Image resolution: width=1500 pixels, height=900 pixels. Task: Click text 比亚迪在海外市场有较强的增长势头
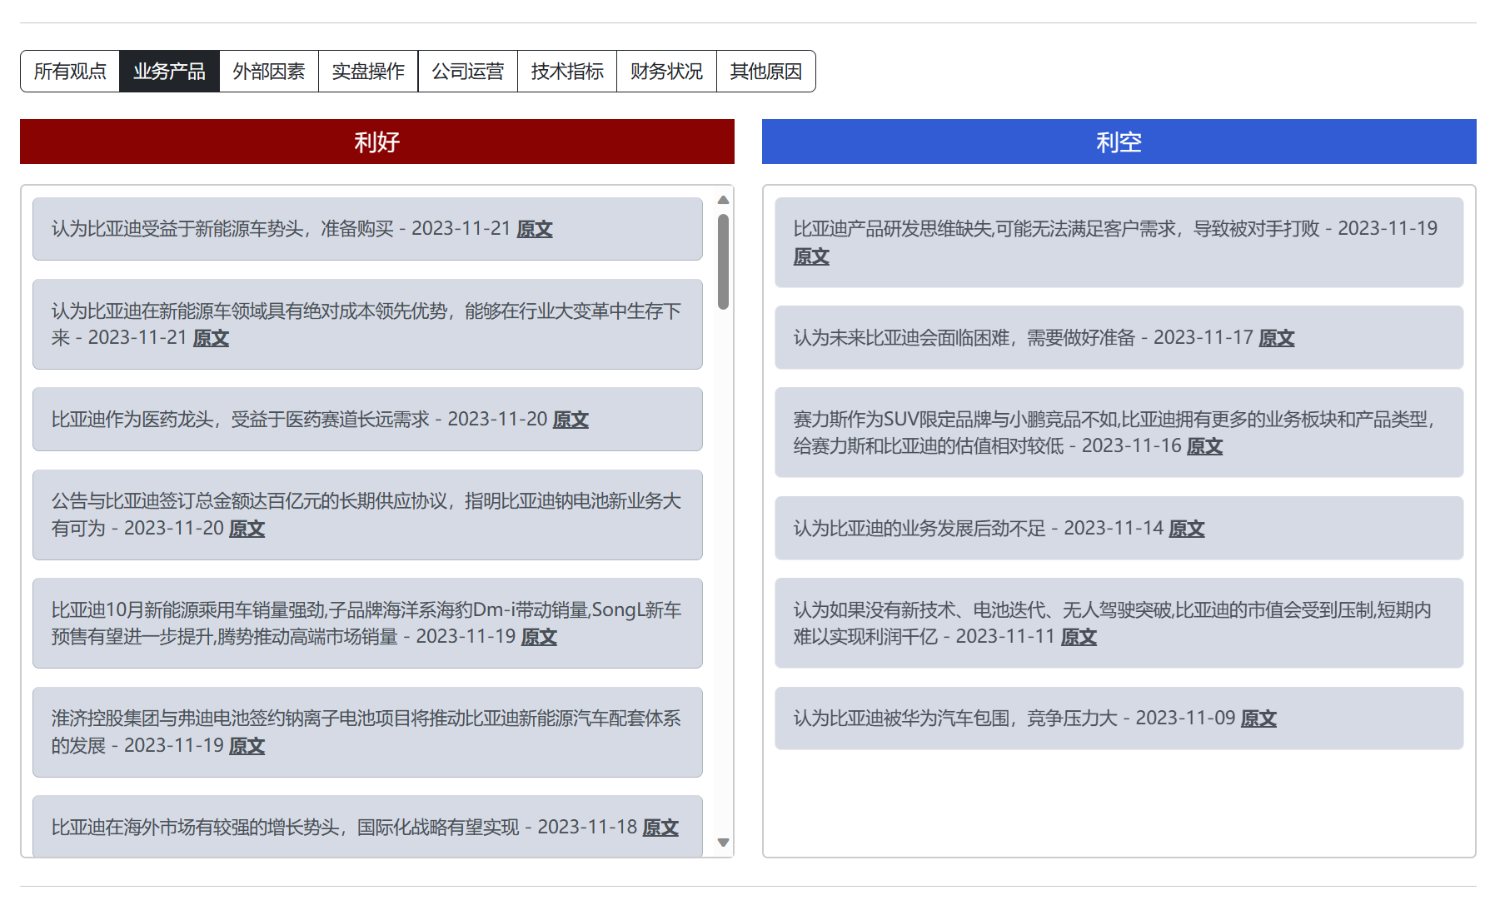click(x=196, y=828)
